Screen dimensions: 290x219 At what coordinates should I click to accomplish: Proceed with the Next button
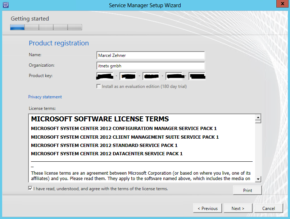(238, 208)
